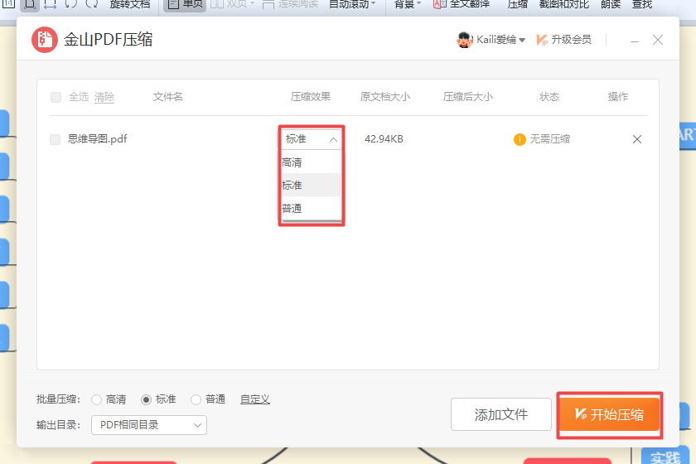This screenshot has height=464, width=696.
Task: Select the 普通 batch compression radio button
Action: coord(196,399)
